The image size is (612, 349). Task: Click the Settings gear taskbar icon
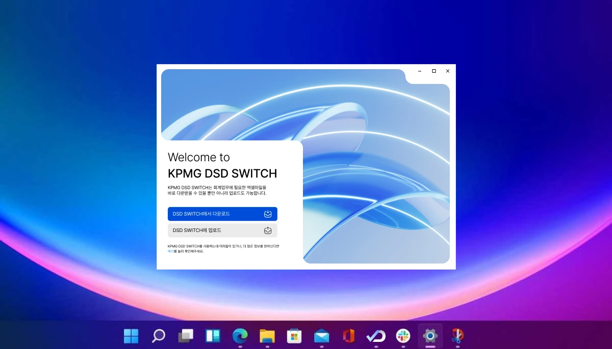coord(430,336)
